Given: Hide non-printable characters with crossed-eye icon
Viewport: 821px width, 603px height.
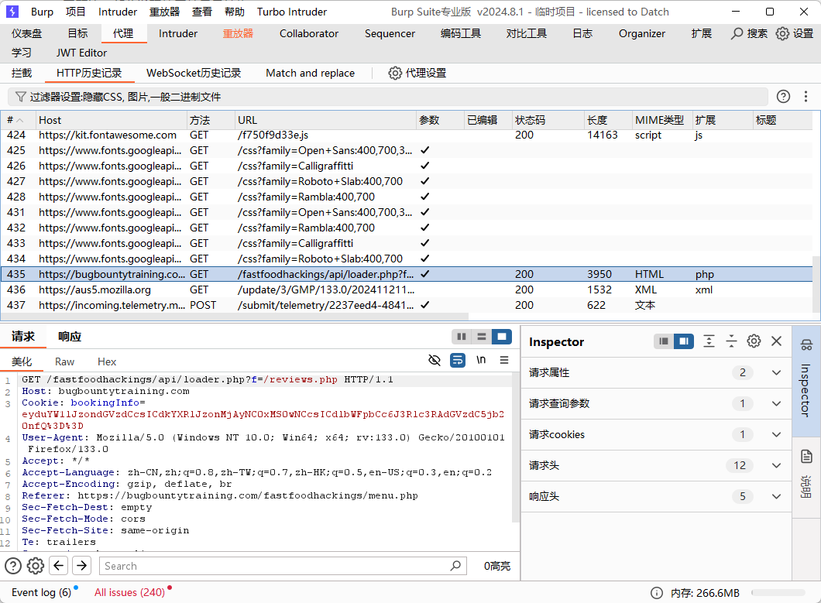Looking at the screenshot, I should tap(435, 361).
